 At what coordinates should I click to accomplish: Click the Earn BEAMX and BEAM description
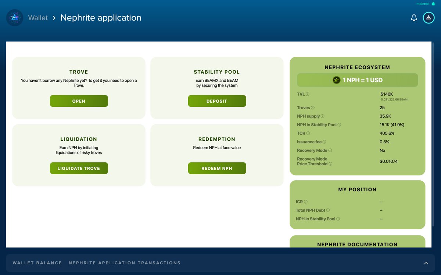(x=217, y=83)
